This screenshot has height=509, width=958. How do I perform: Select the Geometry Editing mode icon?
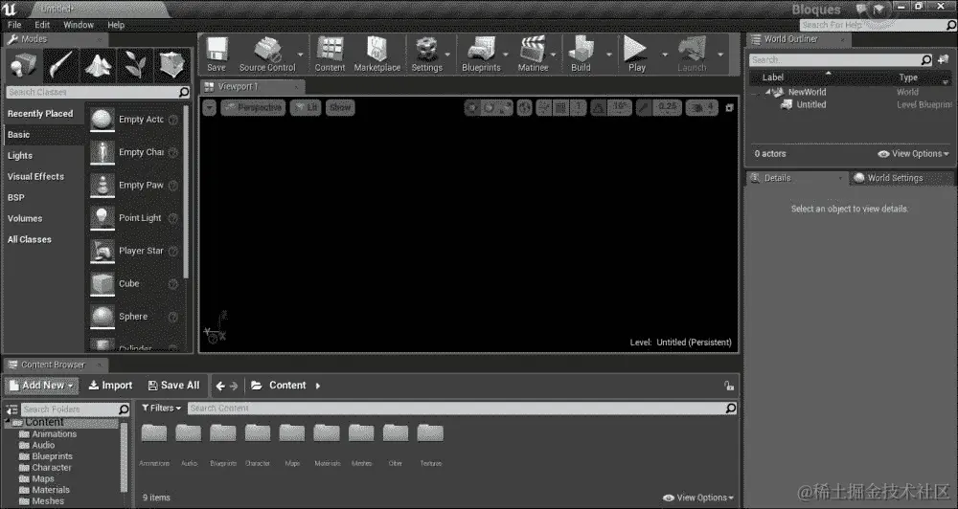(x=171, y=64)
